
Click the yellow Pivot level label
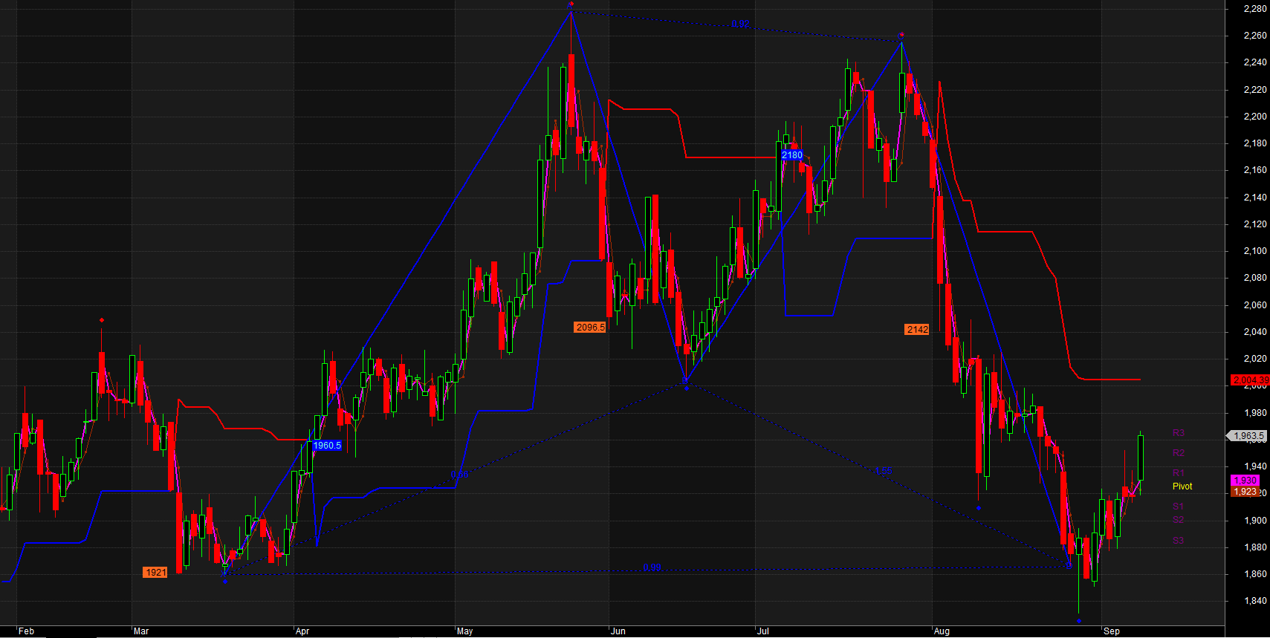pyautogui.click(x=1182, y=486)
